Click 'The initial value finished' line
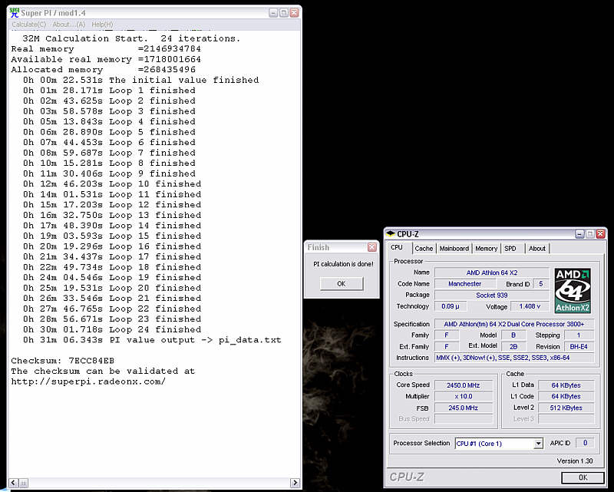 141,80
